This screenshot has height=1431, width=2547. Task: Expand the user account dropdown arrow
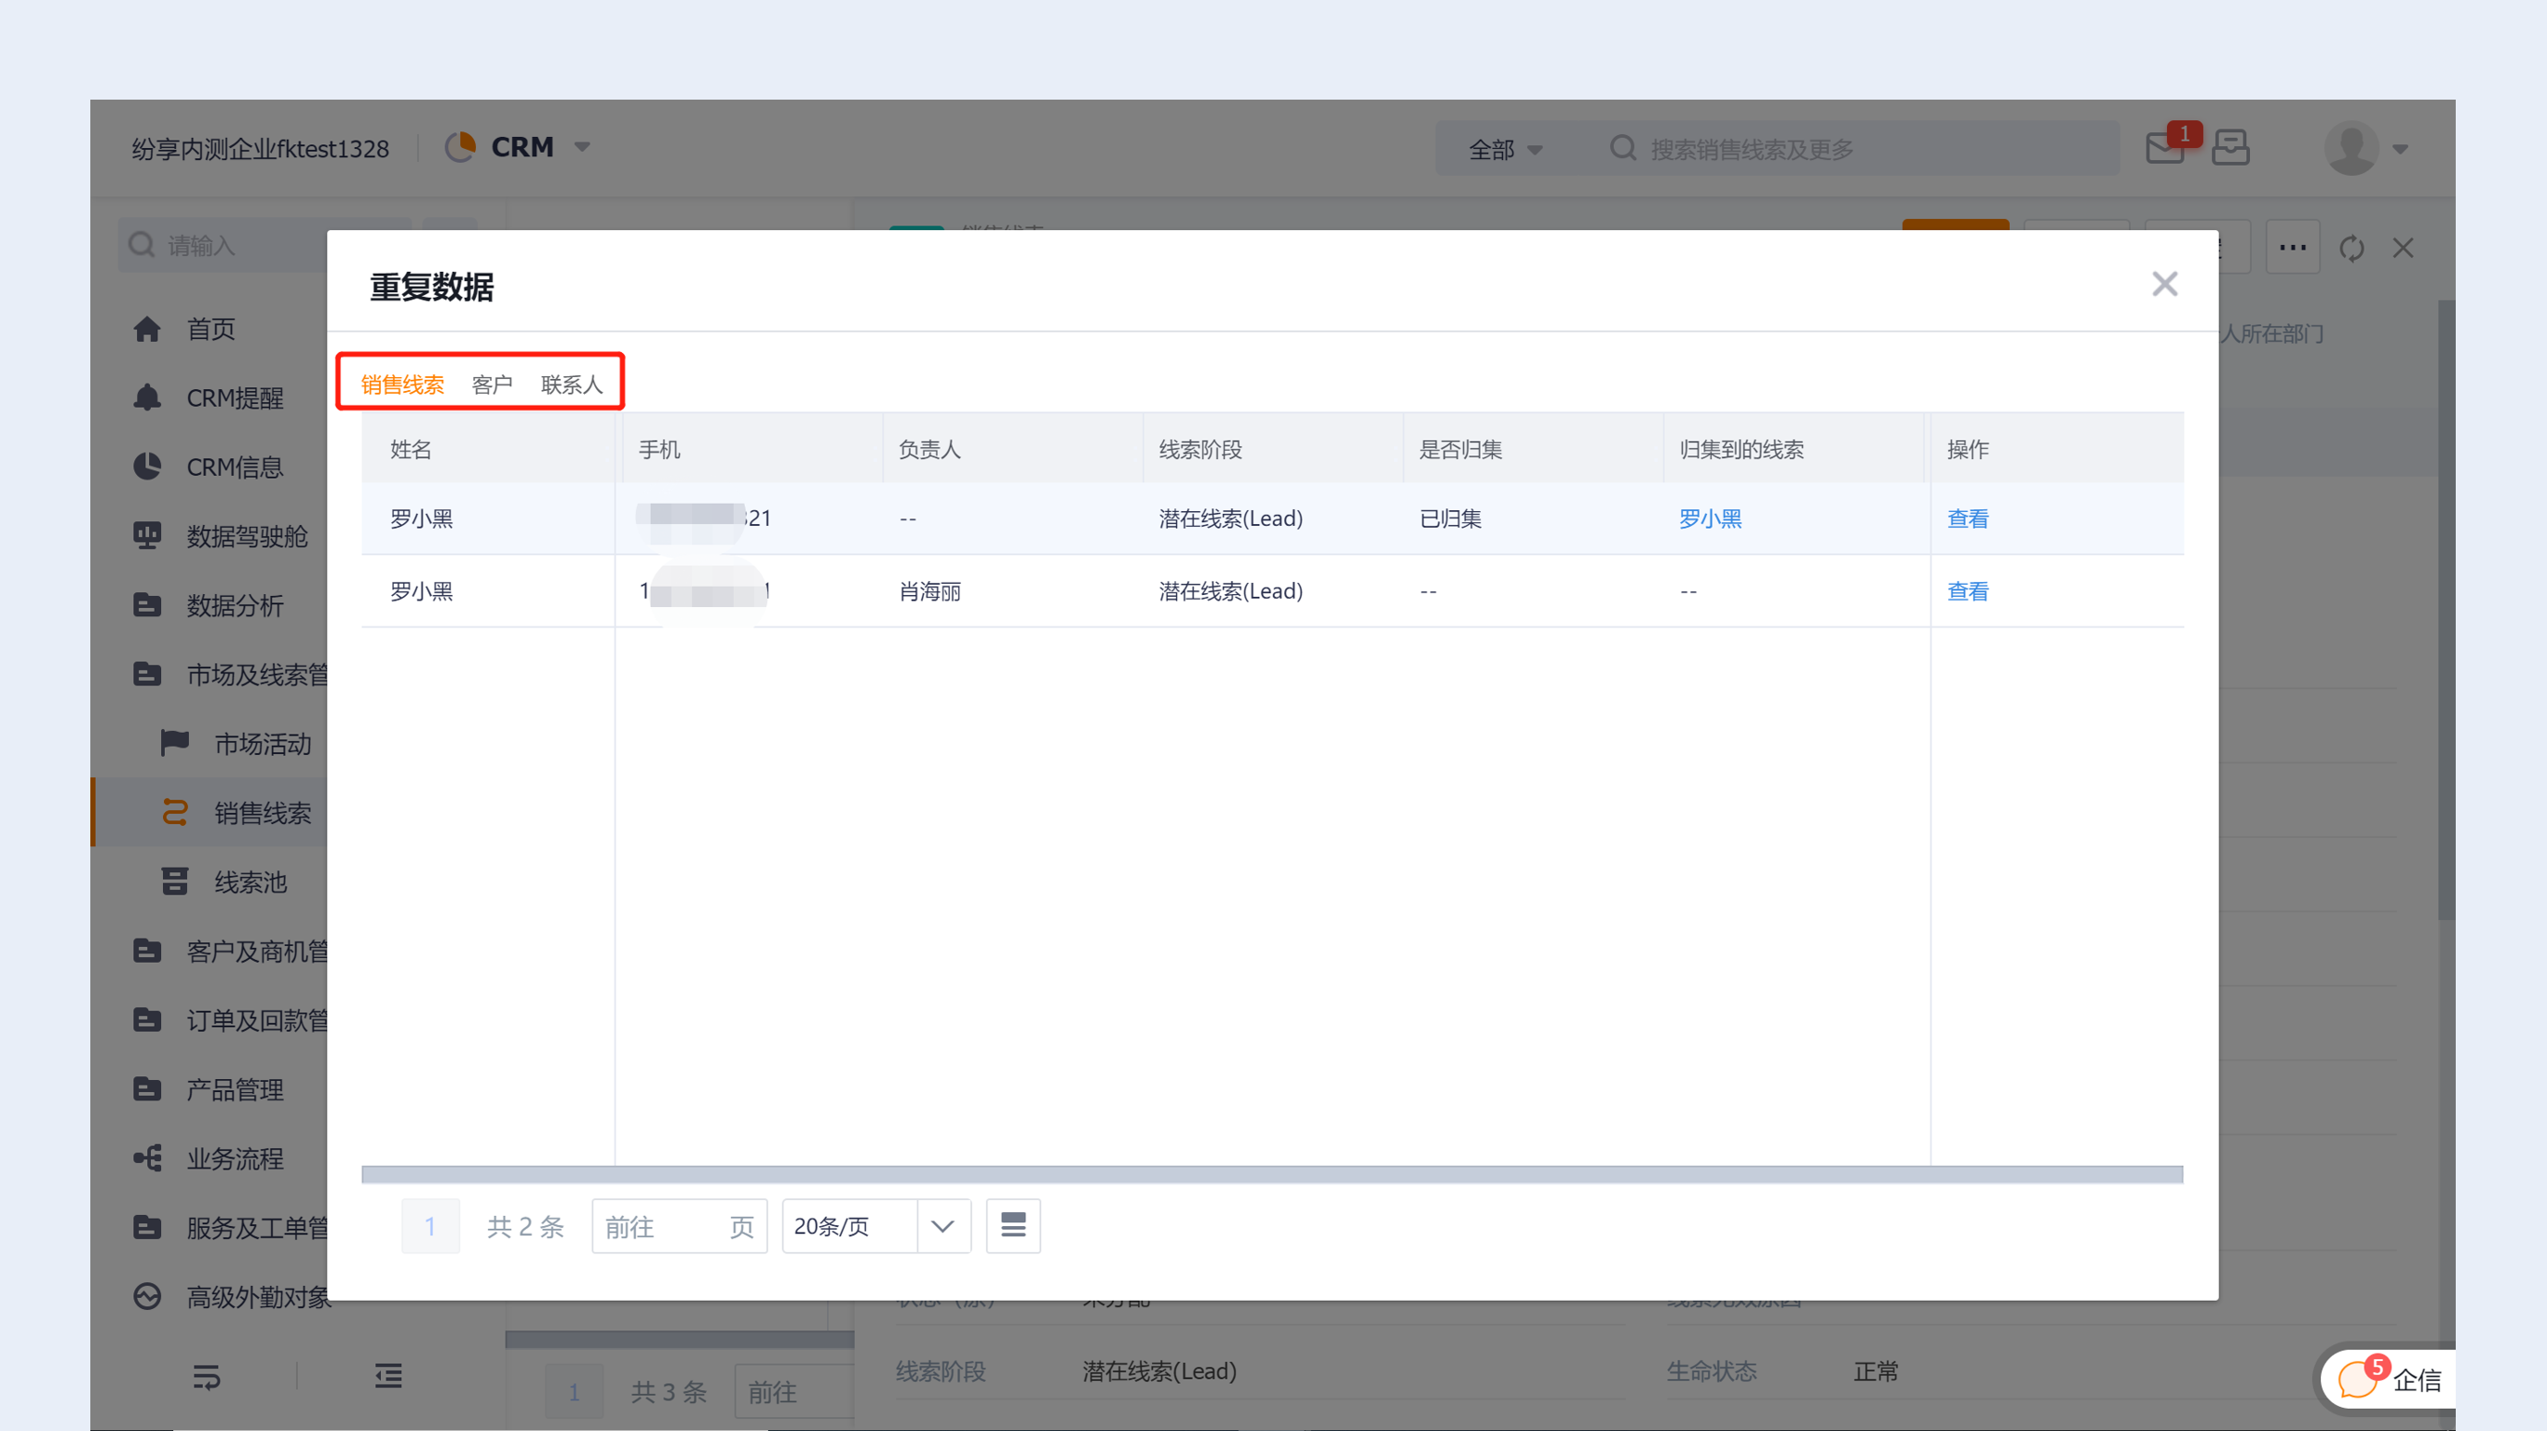2401,149
